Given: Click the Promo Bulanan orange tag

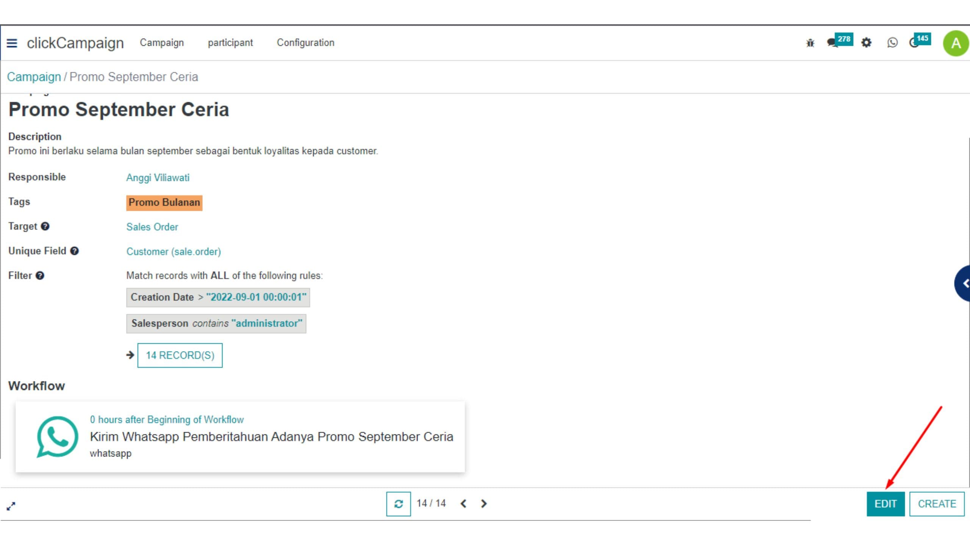Looking at the screenshot, I should (x=164, y=202).
